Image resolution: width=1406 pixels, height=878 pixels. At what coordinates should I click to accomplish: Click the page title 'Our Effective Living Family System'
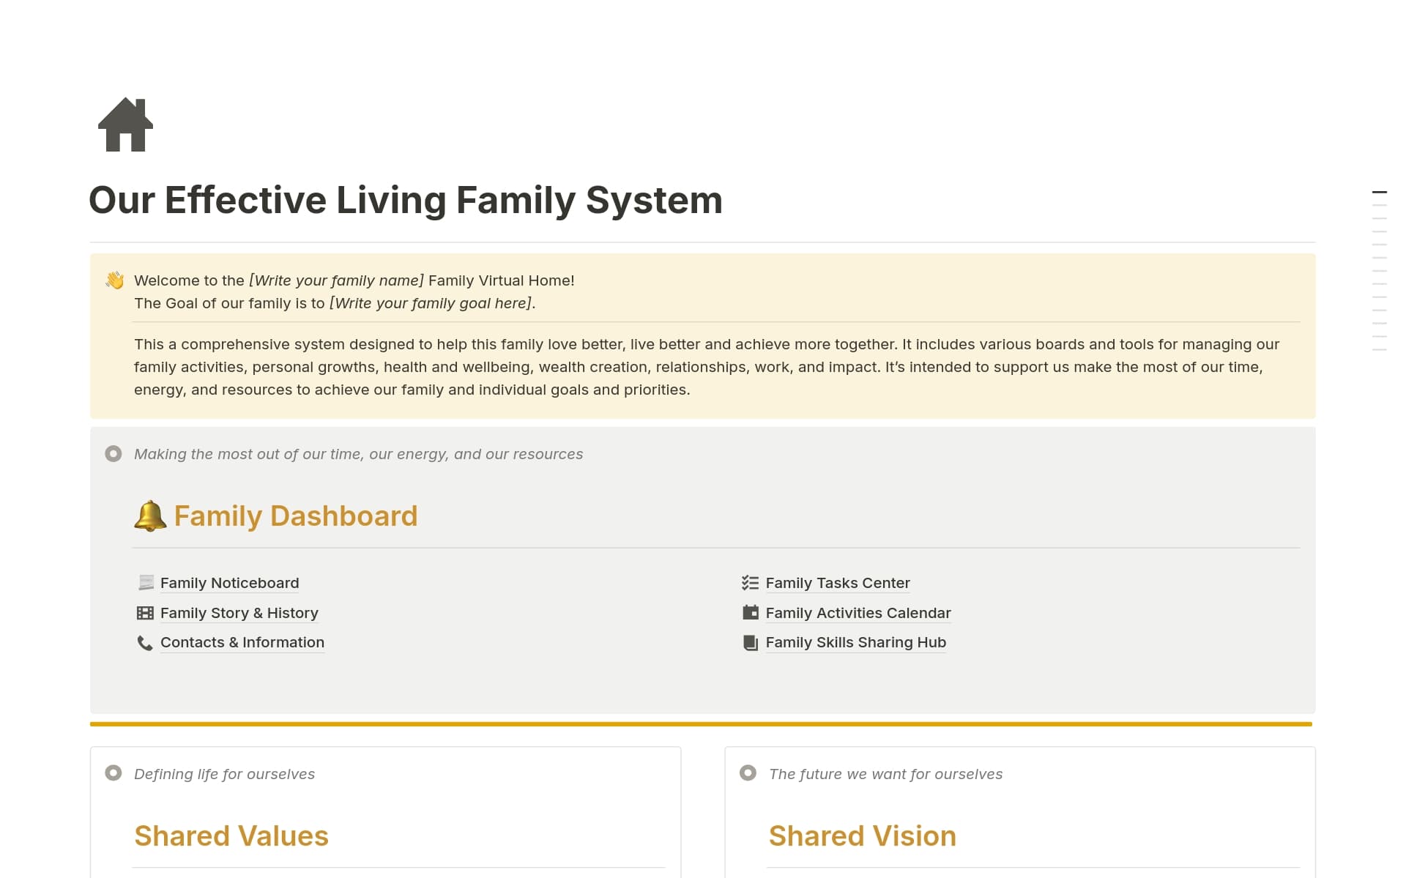tap(406, 199)
